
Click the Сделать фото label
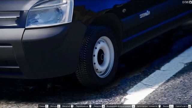pyautogui.click(x=181, y=106)
